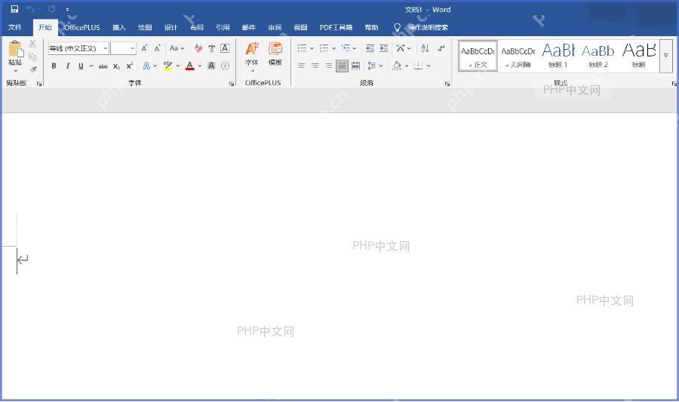Click the Undo arrow icon
This screenshot has width=679, height=402.
point(30,9)
